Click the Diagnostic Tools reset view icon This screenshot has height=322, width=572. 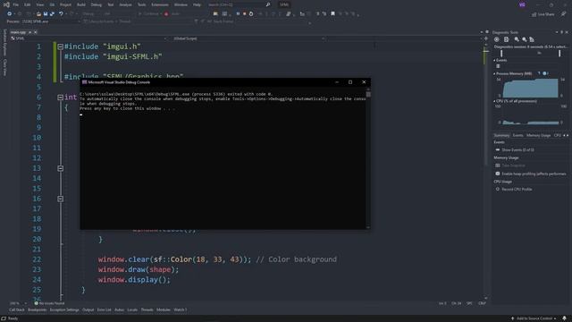[532, 39]
